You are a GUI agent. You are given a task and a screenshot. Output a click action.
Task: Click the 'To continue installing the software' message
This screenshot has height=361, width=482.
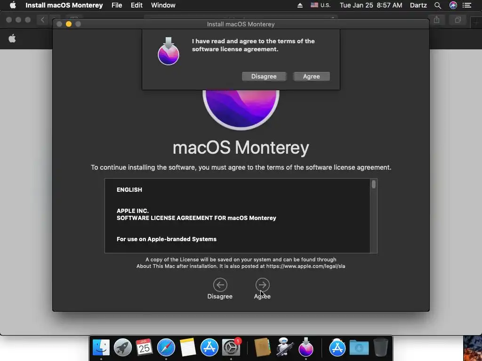click(241, 168)
